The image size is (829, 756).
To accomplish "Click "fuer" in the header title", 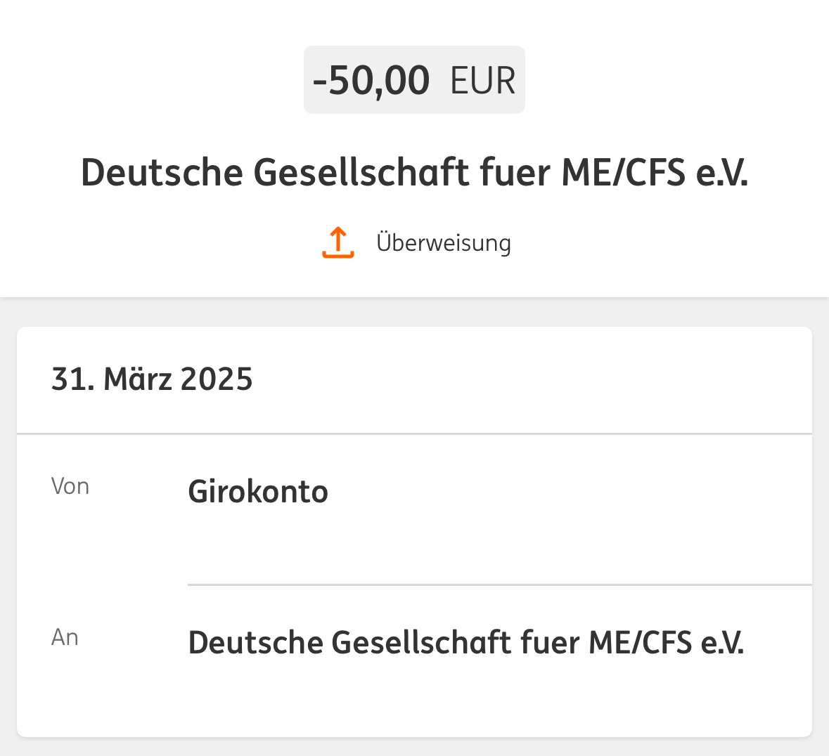I will [x=515, y=173].
